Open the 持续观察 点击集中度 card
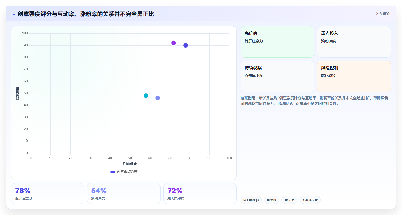 pyautogui.click(x=277, y=76)
